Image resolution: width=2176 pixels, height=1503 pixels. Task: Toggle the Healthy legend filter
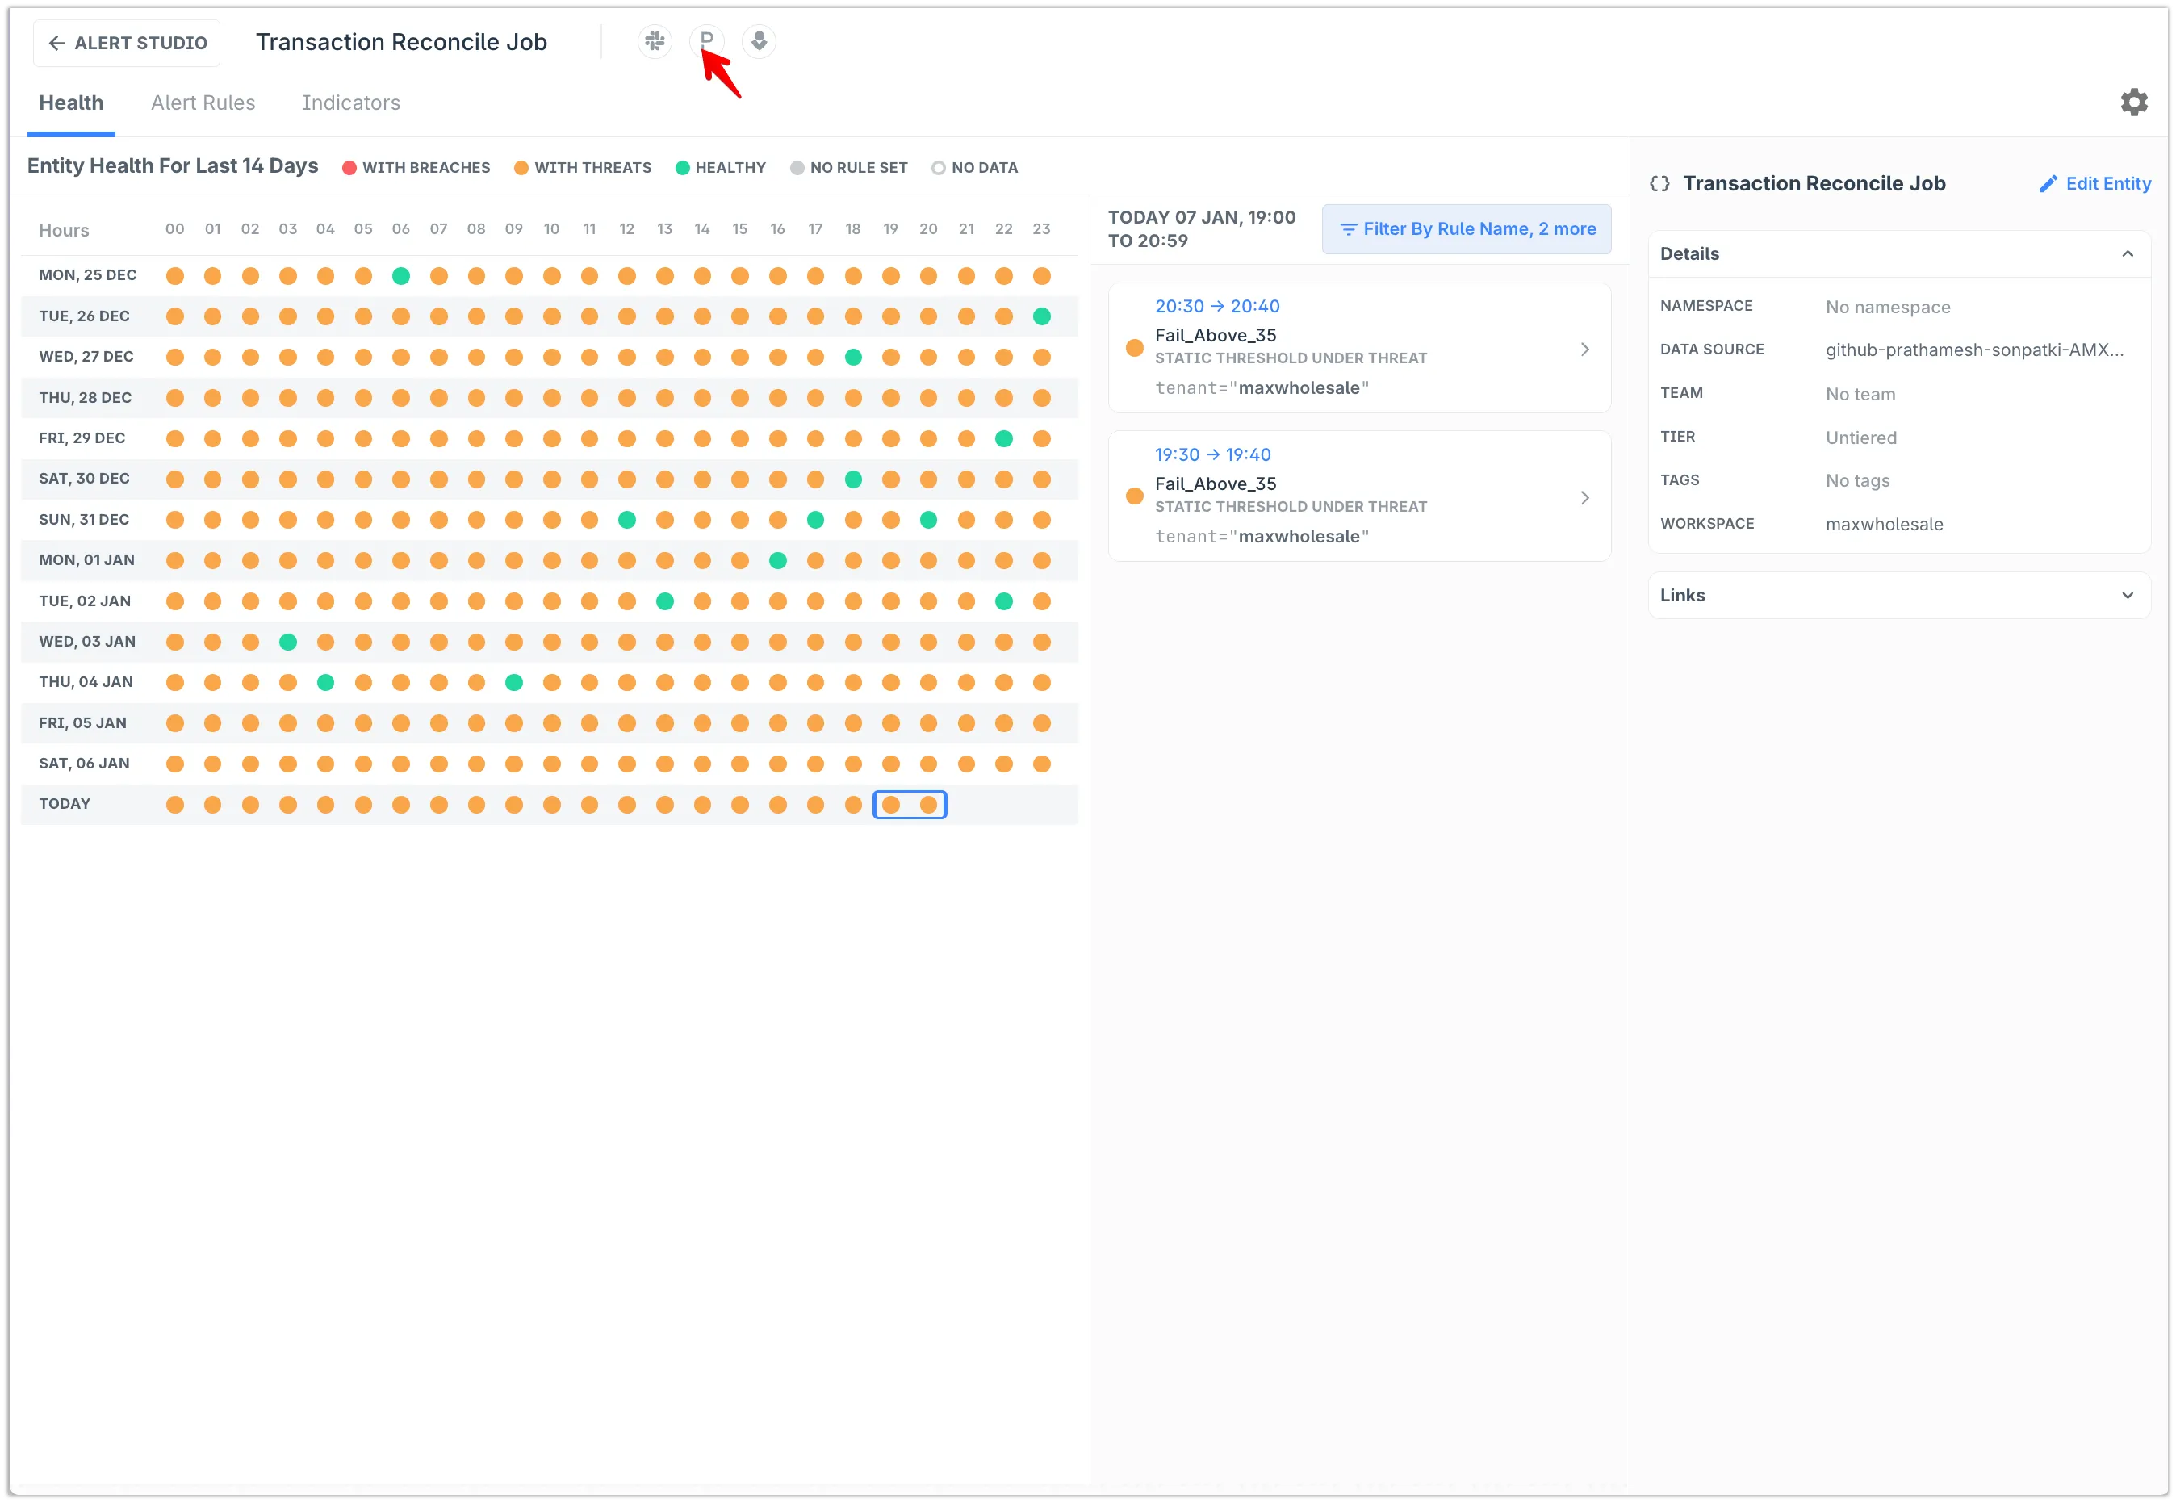tap(720, 168)
